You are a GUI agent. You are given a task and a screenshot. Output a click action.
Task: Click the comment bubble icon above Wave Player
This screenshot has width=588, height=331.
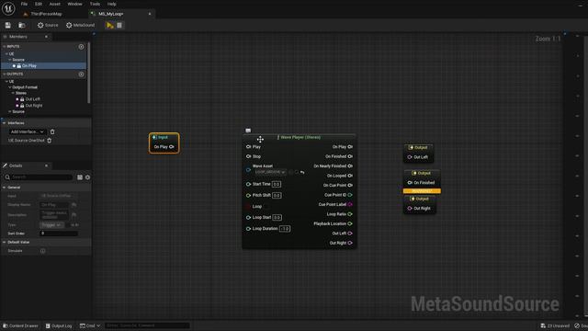[x=248, y=131]
